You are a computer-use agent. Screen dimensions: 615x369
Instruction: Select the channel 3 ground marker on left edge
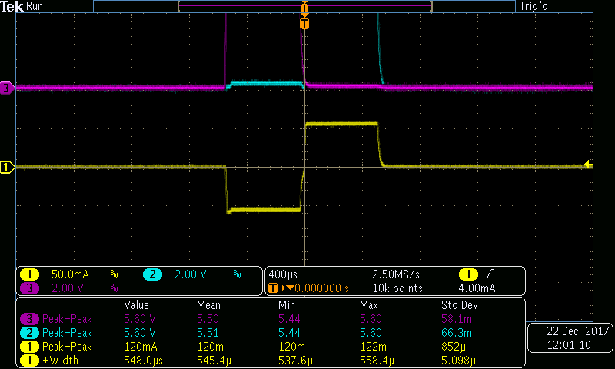pos(7,88)
